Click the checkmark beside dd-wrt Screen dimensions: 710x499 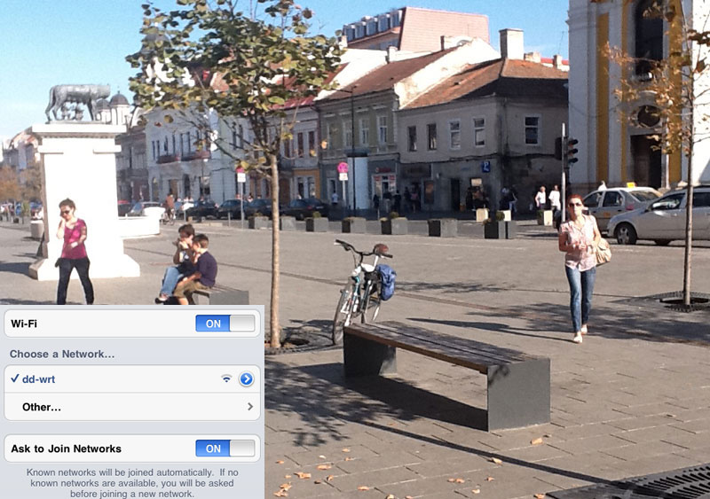coord(14,379)
